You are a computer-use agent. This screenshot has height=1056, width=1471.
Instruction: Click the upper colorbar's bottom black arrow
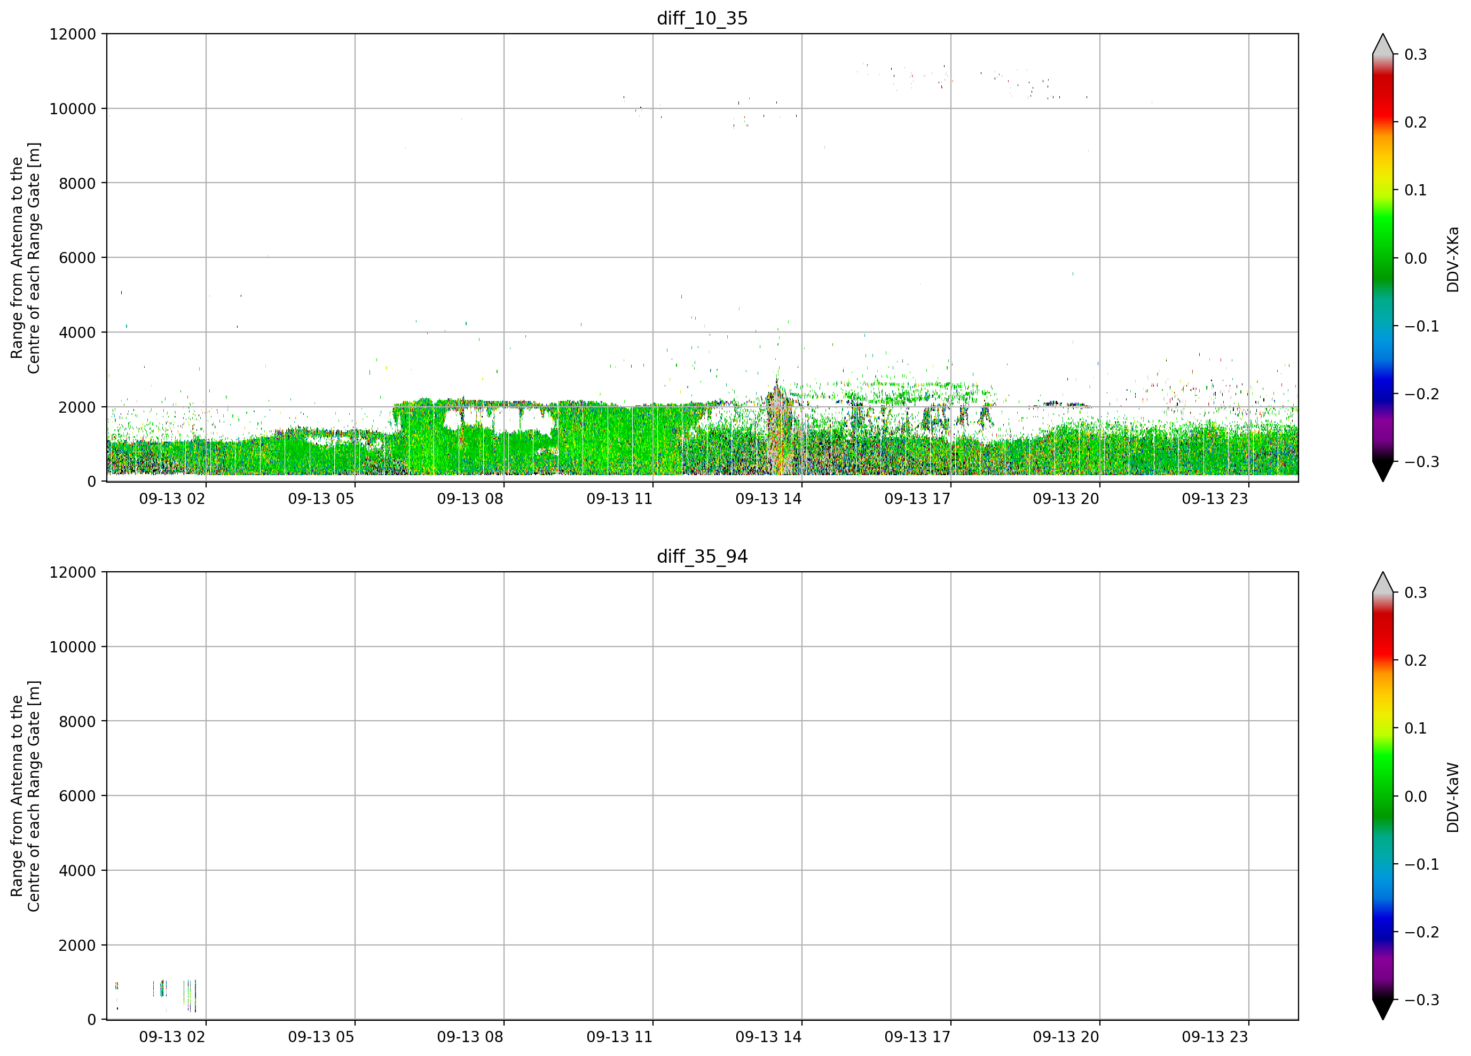point(1383,471)
